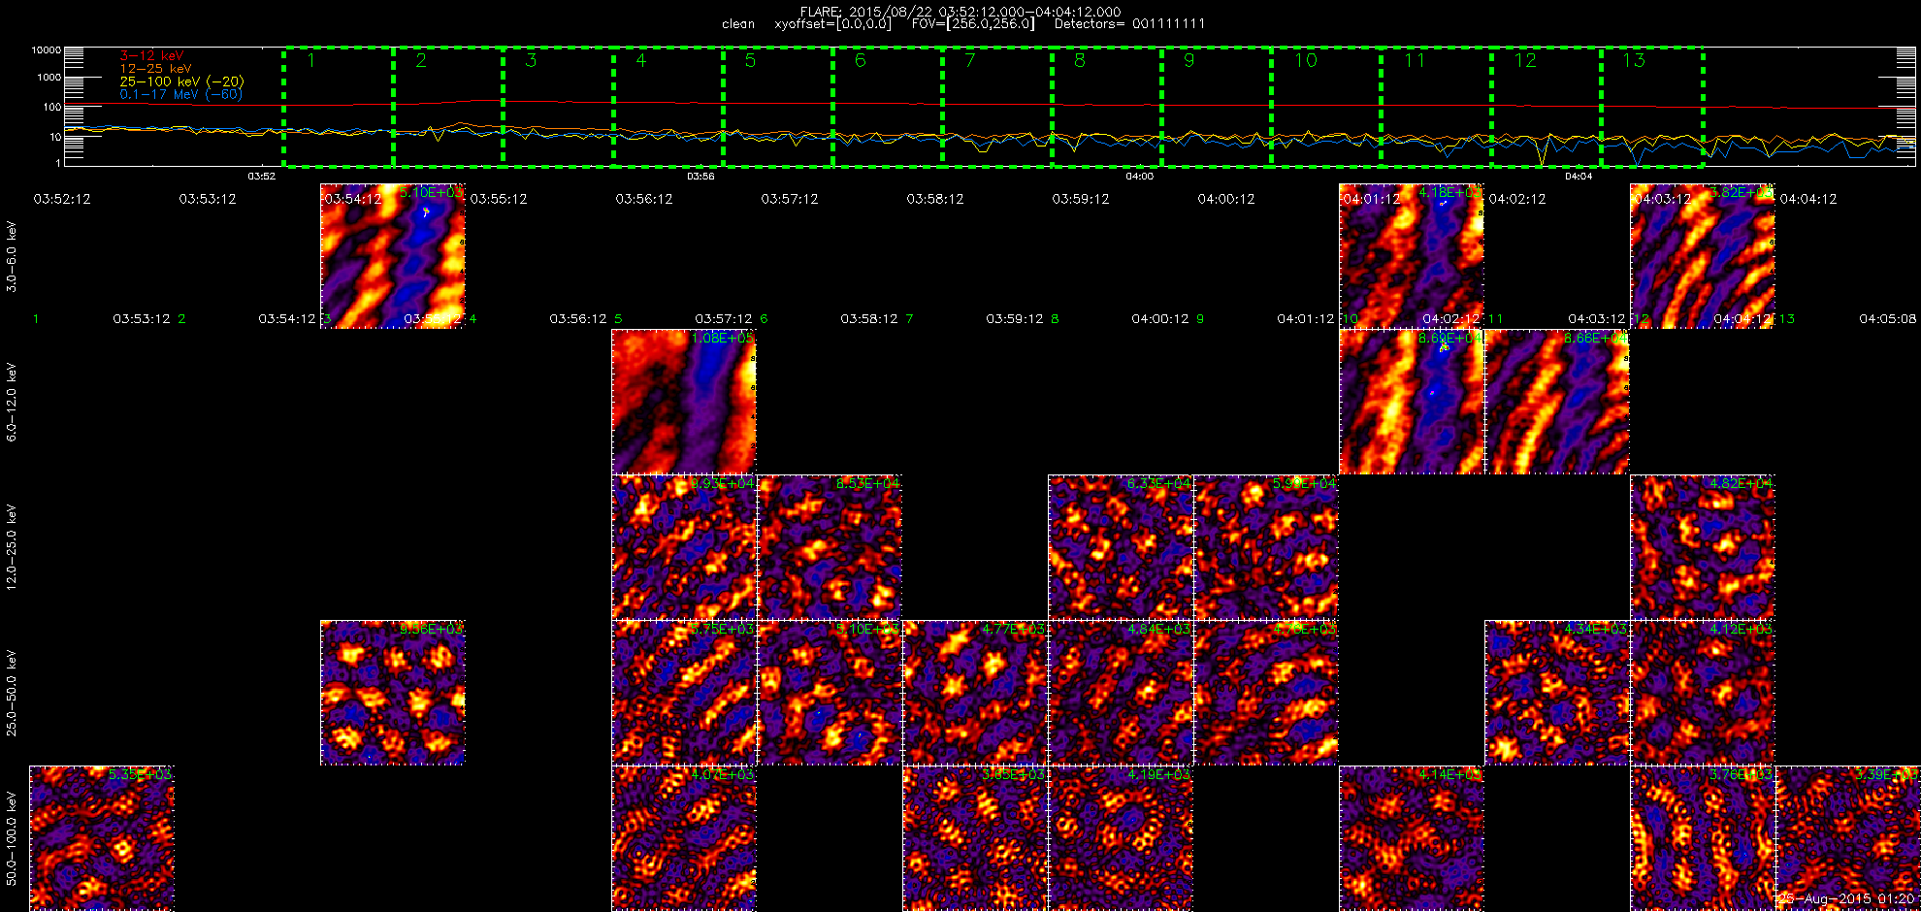Click the red '3-12 keV' legend entry
The height and width of the screenshot is (912, 1921).
[x=151, y=56]
